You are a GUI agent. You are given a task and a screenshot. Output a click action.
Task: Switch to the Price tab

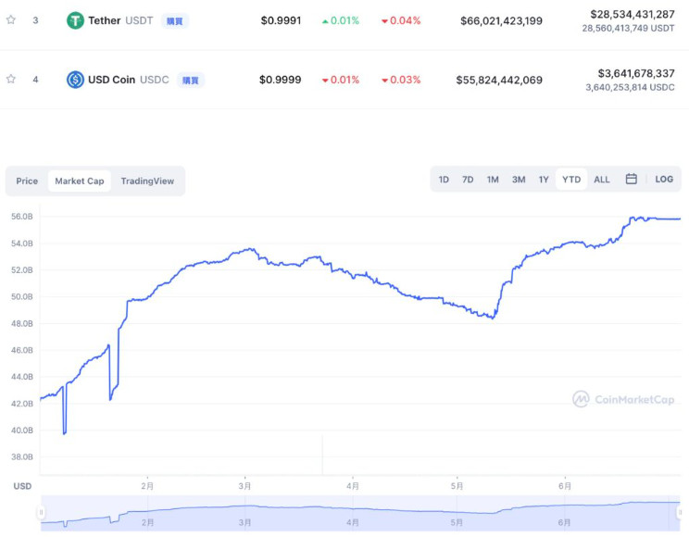point(27,181)
